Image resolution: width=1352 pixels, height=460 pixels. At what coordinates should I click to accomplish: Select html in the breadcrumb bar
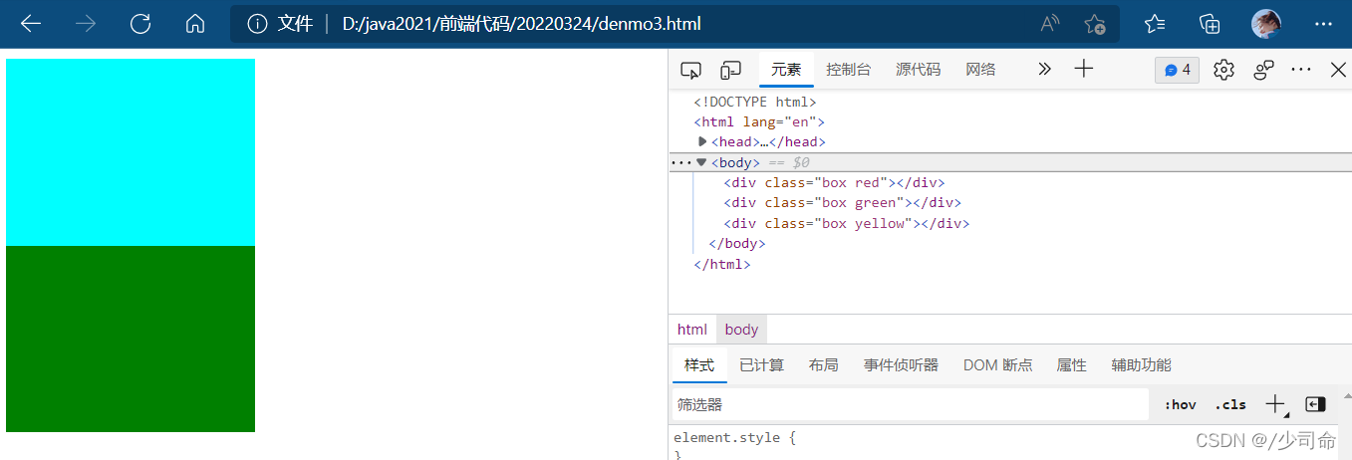click(x=692, y=330)
